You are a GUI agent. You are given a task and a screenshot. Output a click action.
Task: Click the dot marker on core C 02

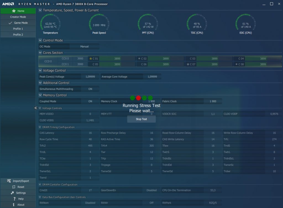point(139,58)
